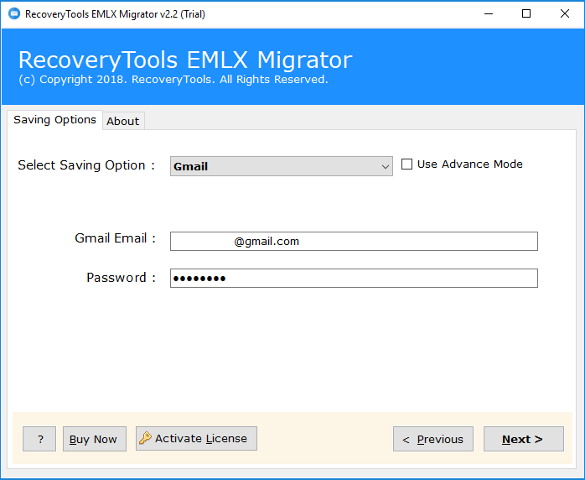Viewport: 585px width, 480px height.
Task: Click the copyright 2018 RecoveryTools text
Action: tap(173, 80)
